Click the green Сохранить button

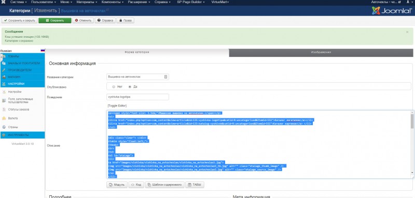coord(55,21)
